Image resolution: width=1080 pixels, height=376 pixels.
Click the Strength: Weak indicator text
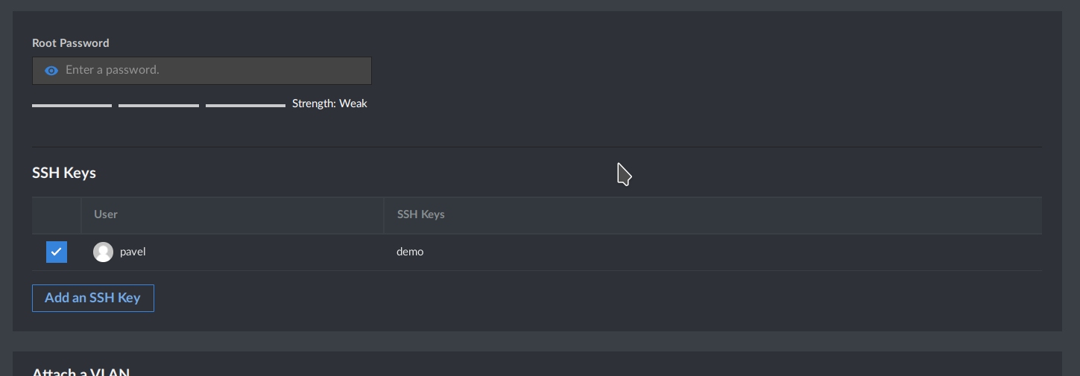[329, 103]
